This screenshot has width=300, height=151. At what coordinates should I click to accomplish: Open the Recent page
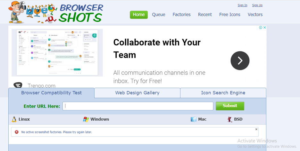205,14
